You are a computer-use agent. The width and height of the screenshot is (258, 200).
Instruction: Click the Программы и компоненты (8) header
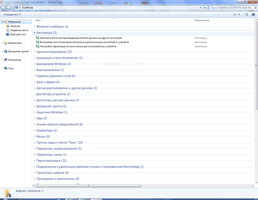(x=58, y=179)
